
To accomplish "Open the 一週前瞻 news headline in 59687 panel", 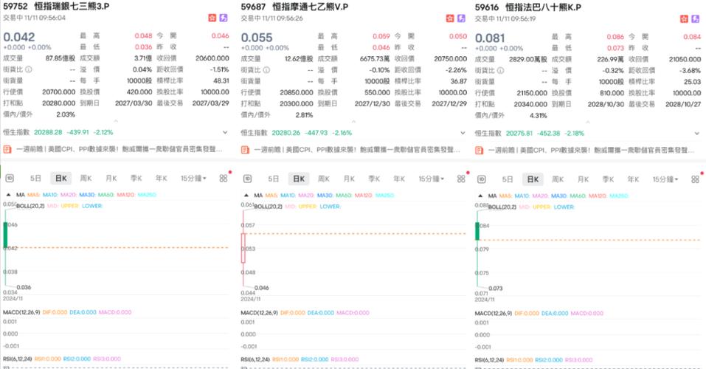I will pyautogui.click(x=357, y=150).
